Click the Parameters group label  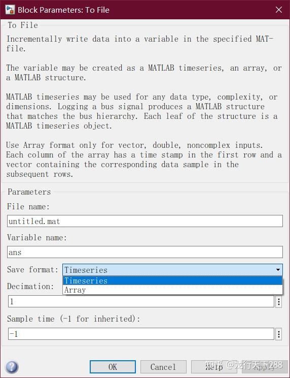[x=29, y=192]
